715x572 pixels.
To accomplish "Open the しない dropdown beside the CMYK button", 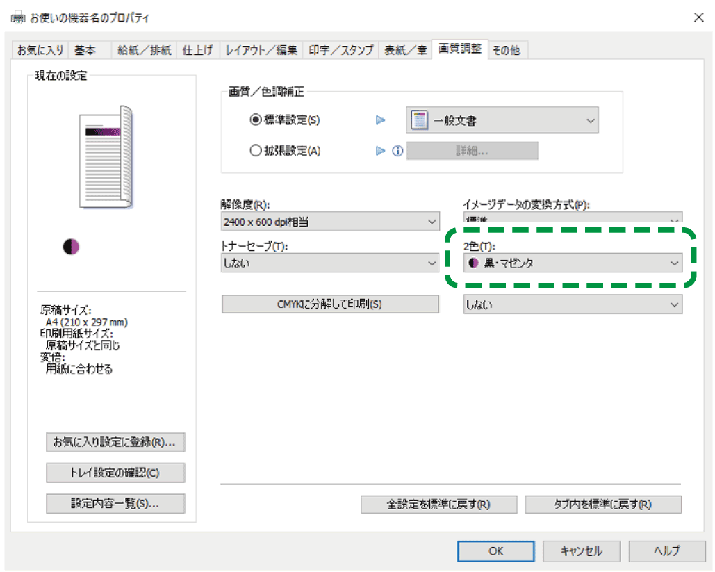I will pyautogui.click(x=573, y=304).
